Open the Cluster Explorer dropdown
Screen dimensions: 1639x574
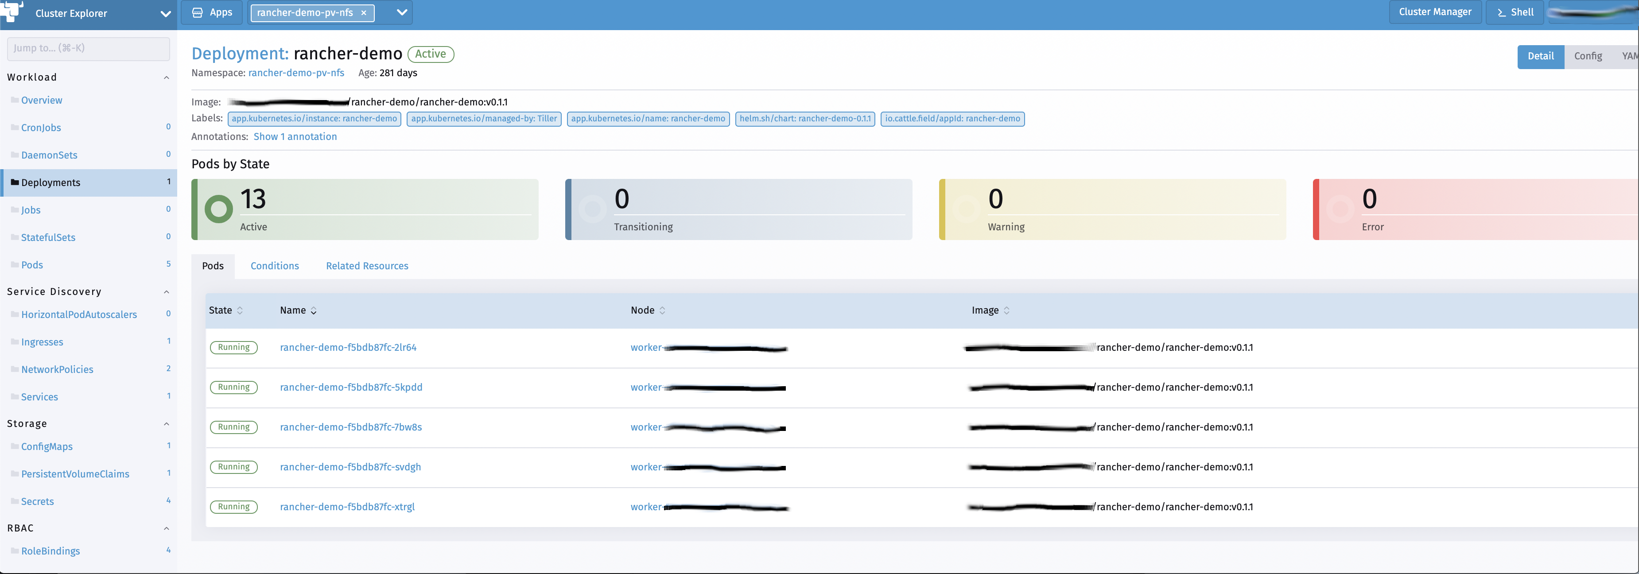point(165,13)
